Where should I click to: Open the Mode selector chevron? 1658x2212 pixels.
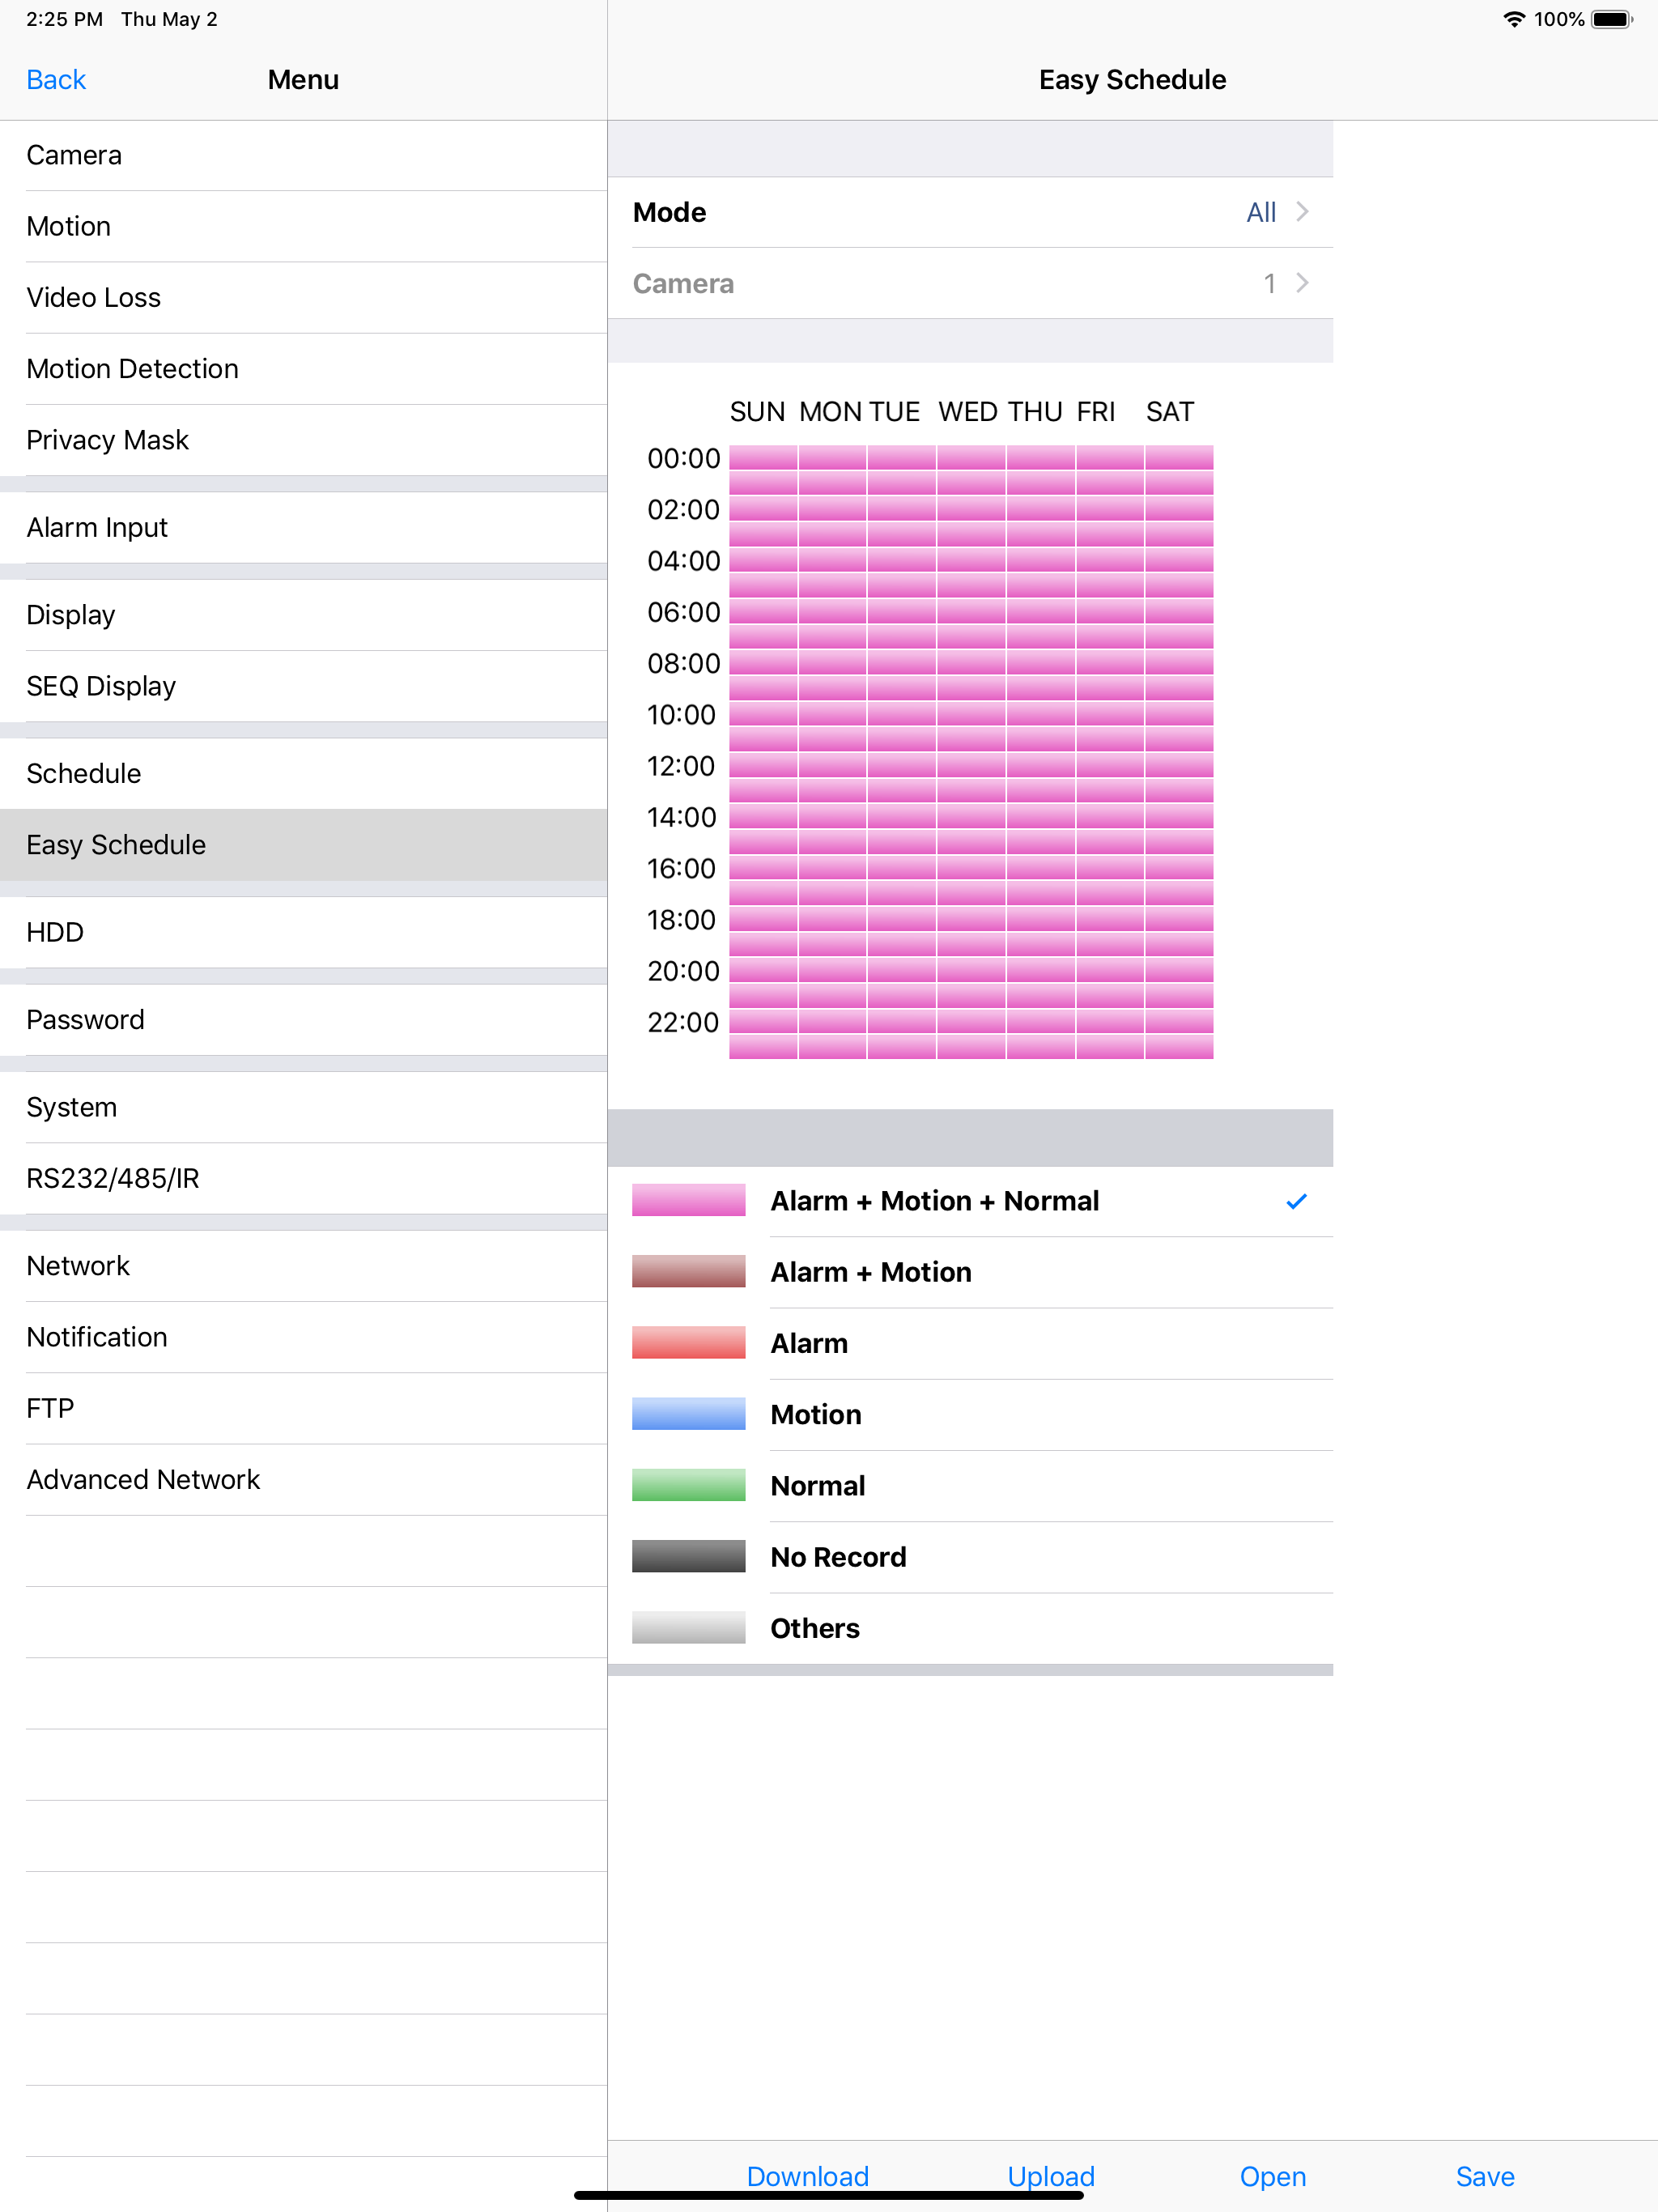(1302, 212)
